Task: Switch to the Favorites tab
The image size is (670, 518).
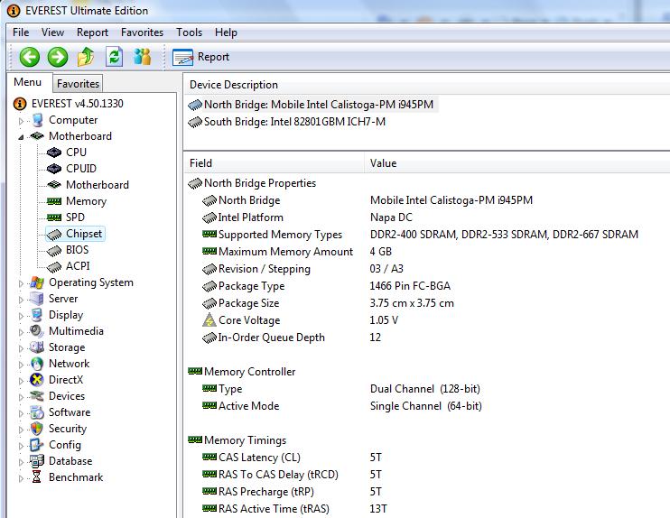Action: click(78, 84)
